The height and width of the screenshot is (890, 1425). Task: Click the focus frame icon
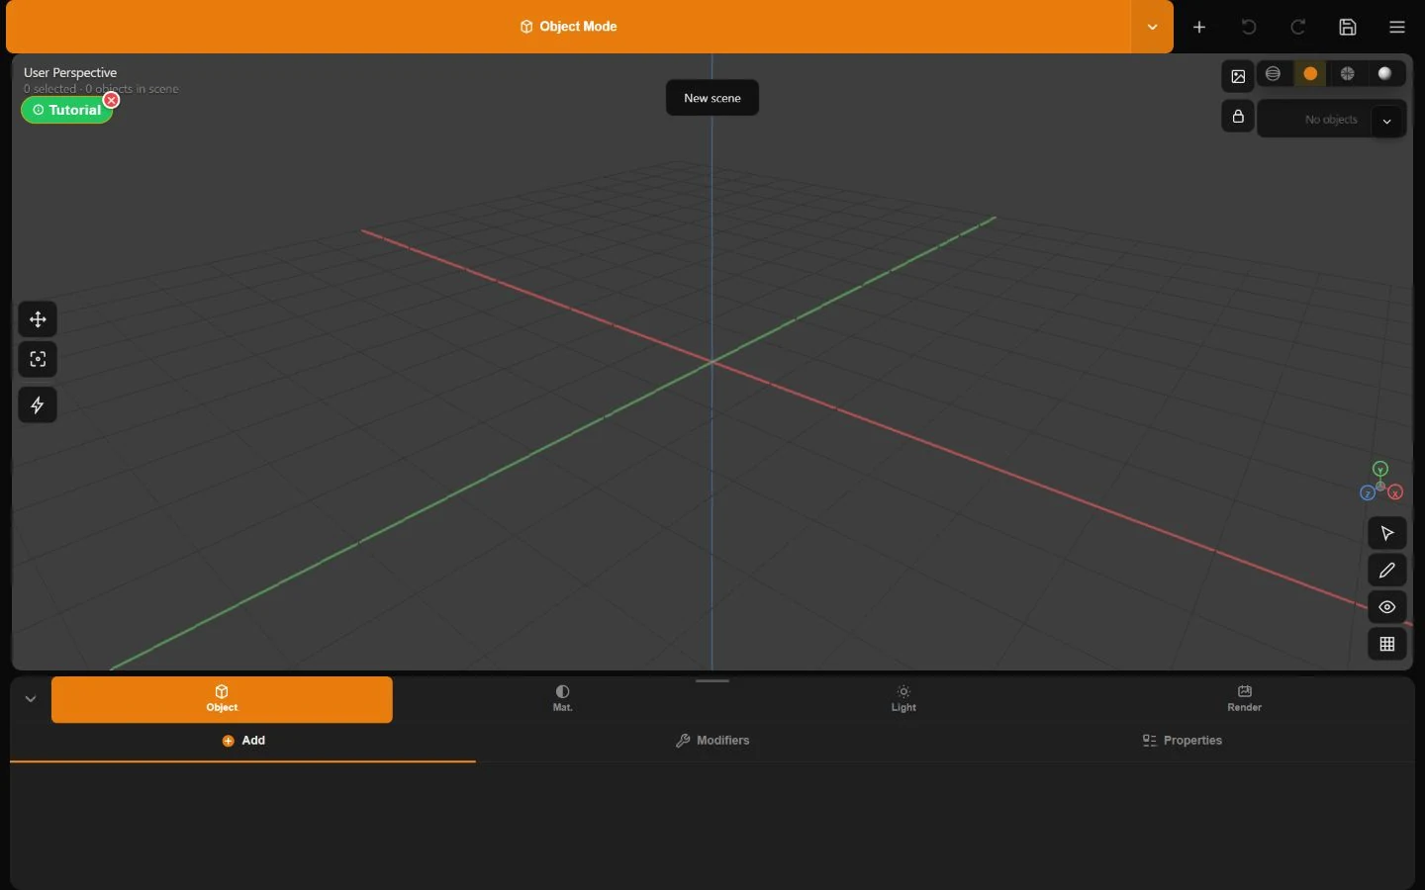tap(38, 360)
